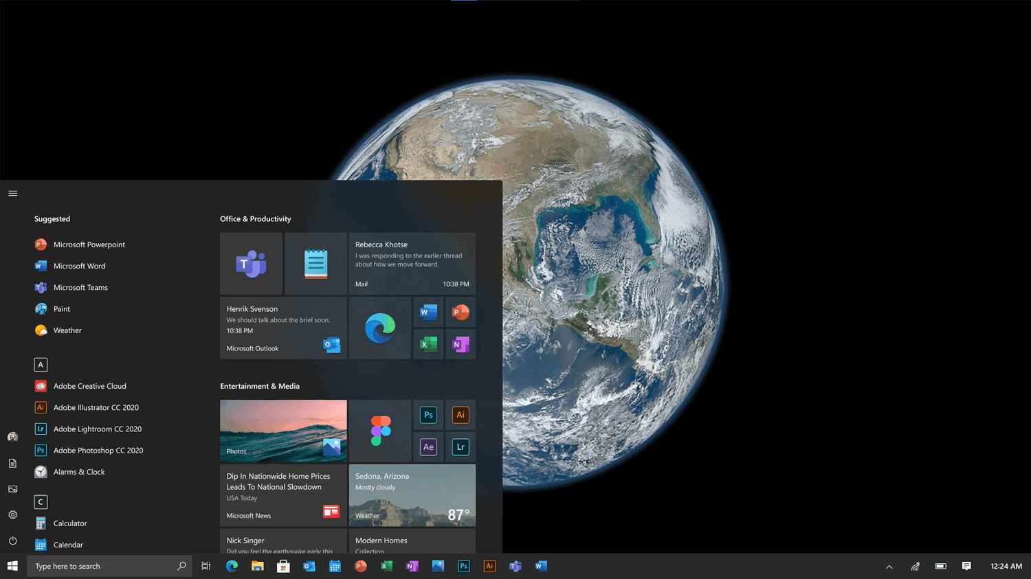Open the small OneNote tile in Office group

coord(461,344)
